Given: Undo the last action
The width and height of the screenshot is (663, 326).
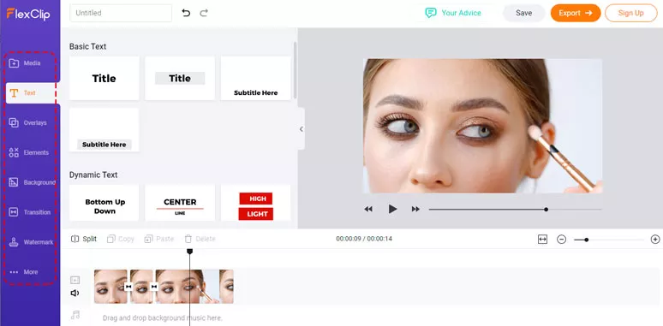Looking at the screenshot, I should pos(186,13).
